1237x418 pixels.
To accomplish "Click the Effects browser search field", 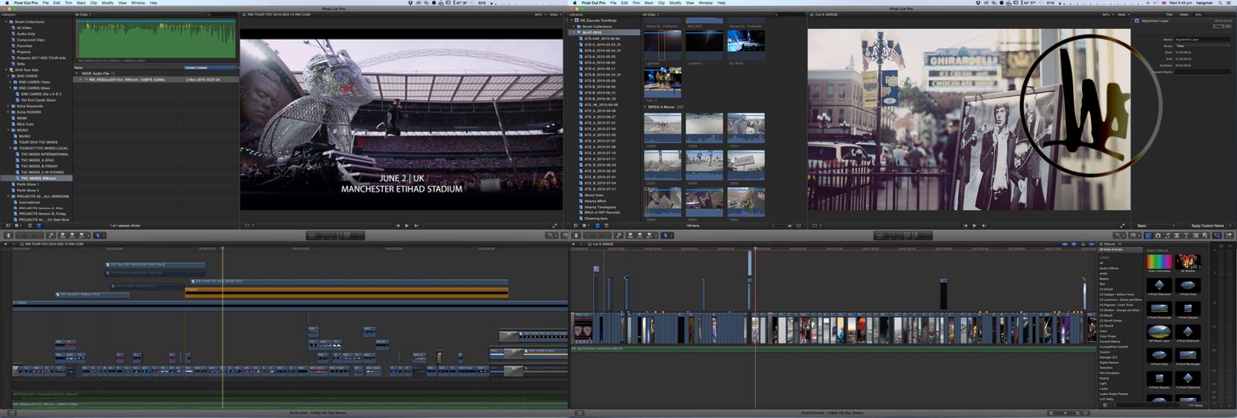I will (x=1145, y=405).
